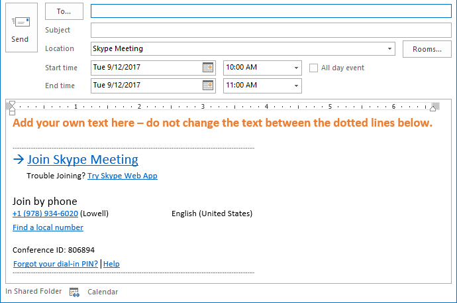The image size is (457, 303).
Task: Open the 10:00 AM start time dropdown
Action: (296, 68)
